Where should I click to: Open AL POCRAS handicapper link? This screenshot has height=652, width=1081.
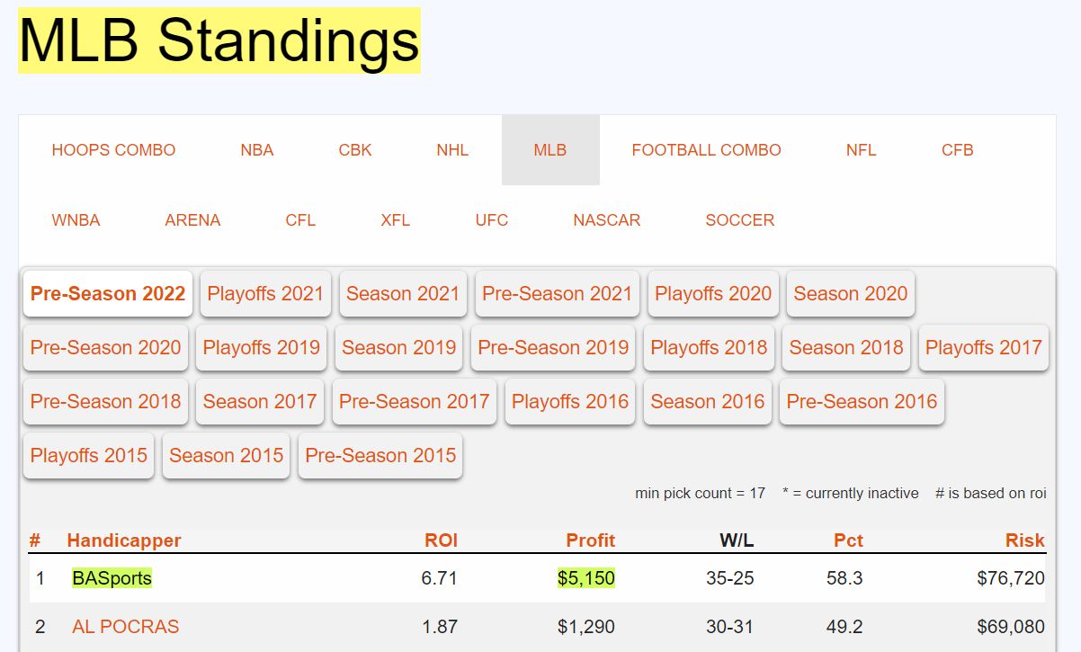point(125,627)
